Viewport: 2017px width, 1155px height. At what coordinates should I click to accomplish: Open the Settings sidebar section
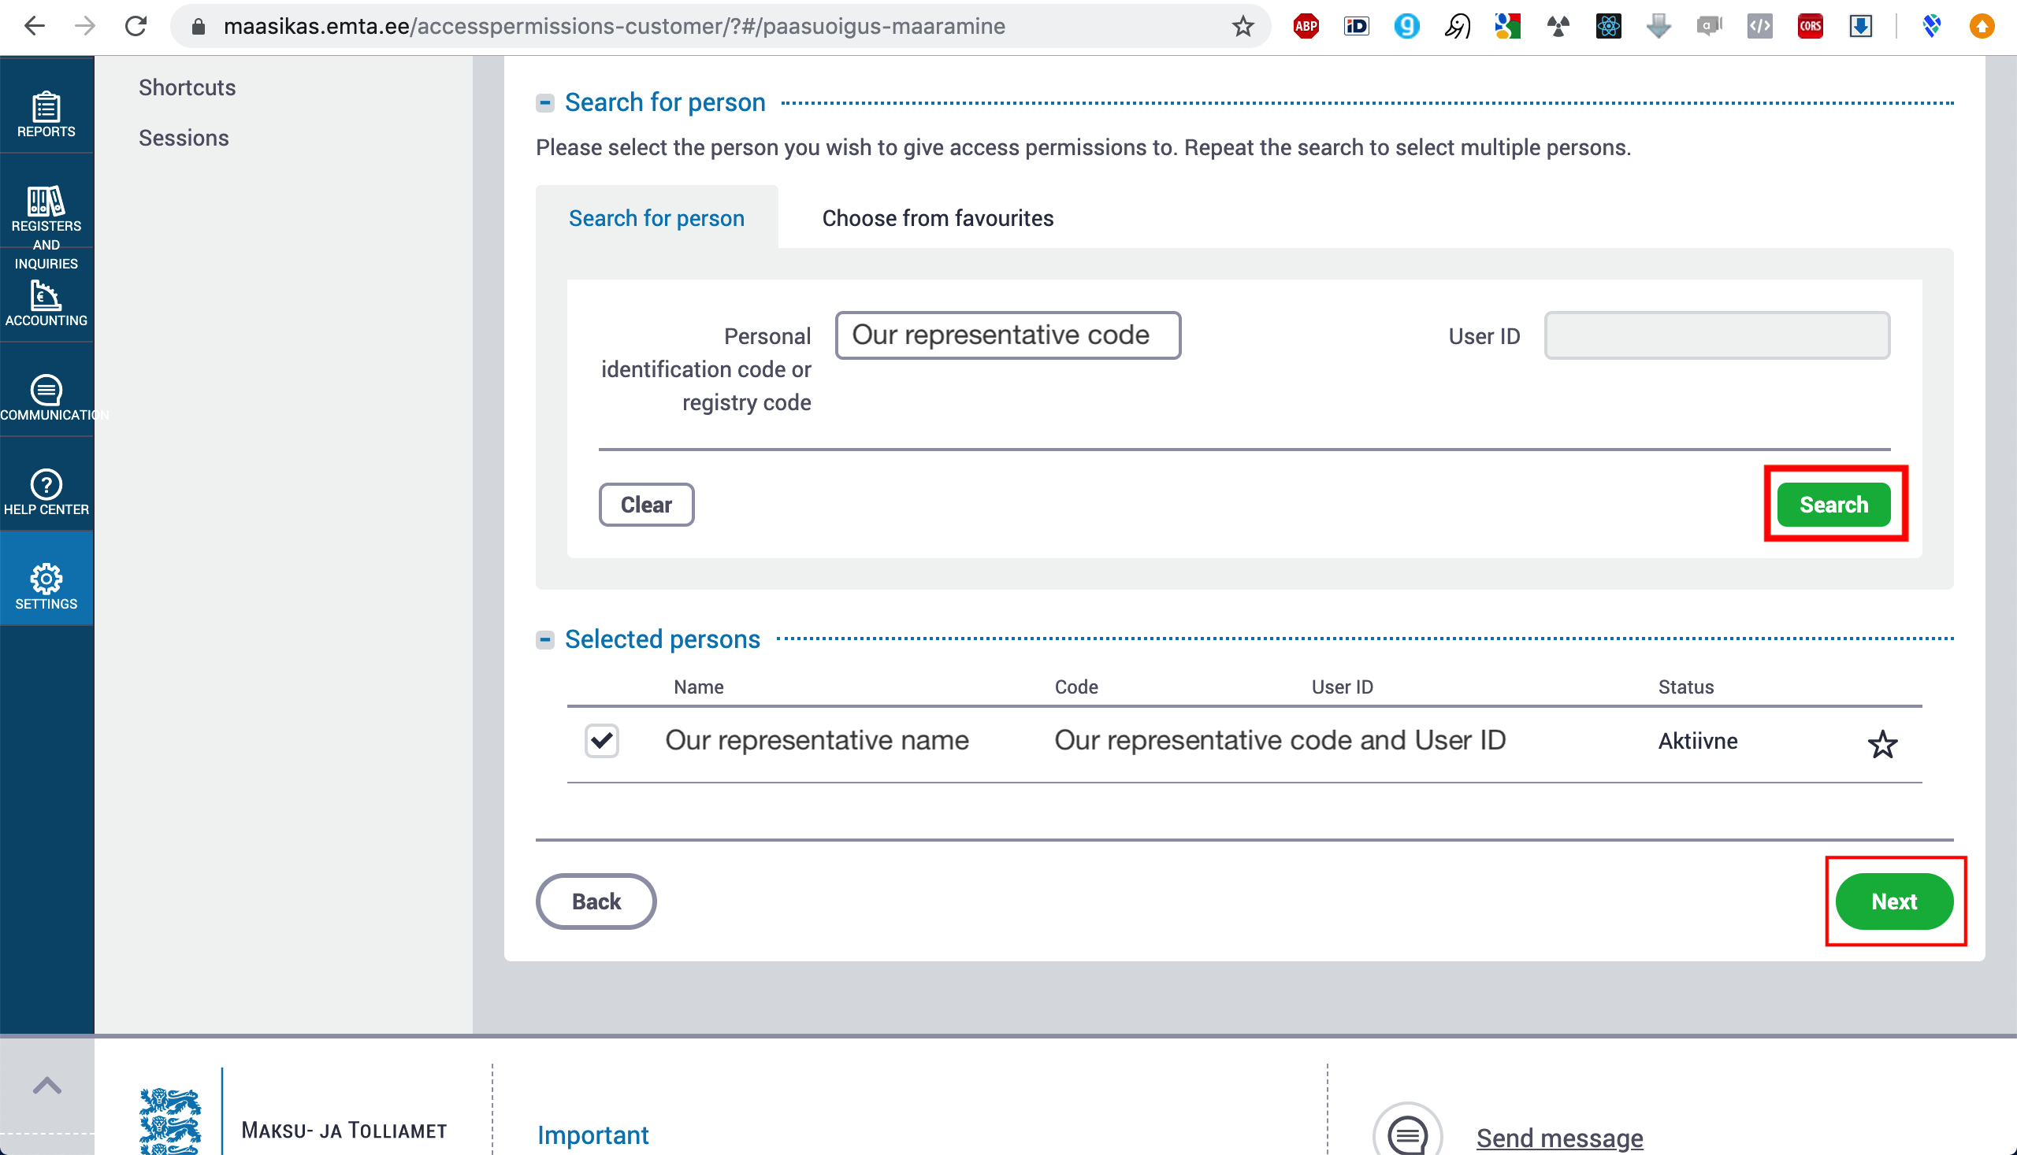click(x=46, y=587)
